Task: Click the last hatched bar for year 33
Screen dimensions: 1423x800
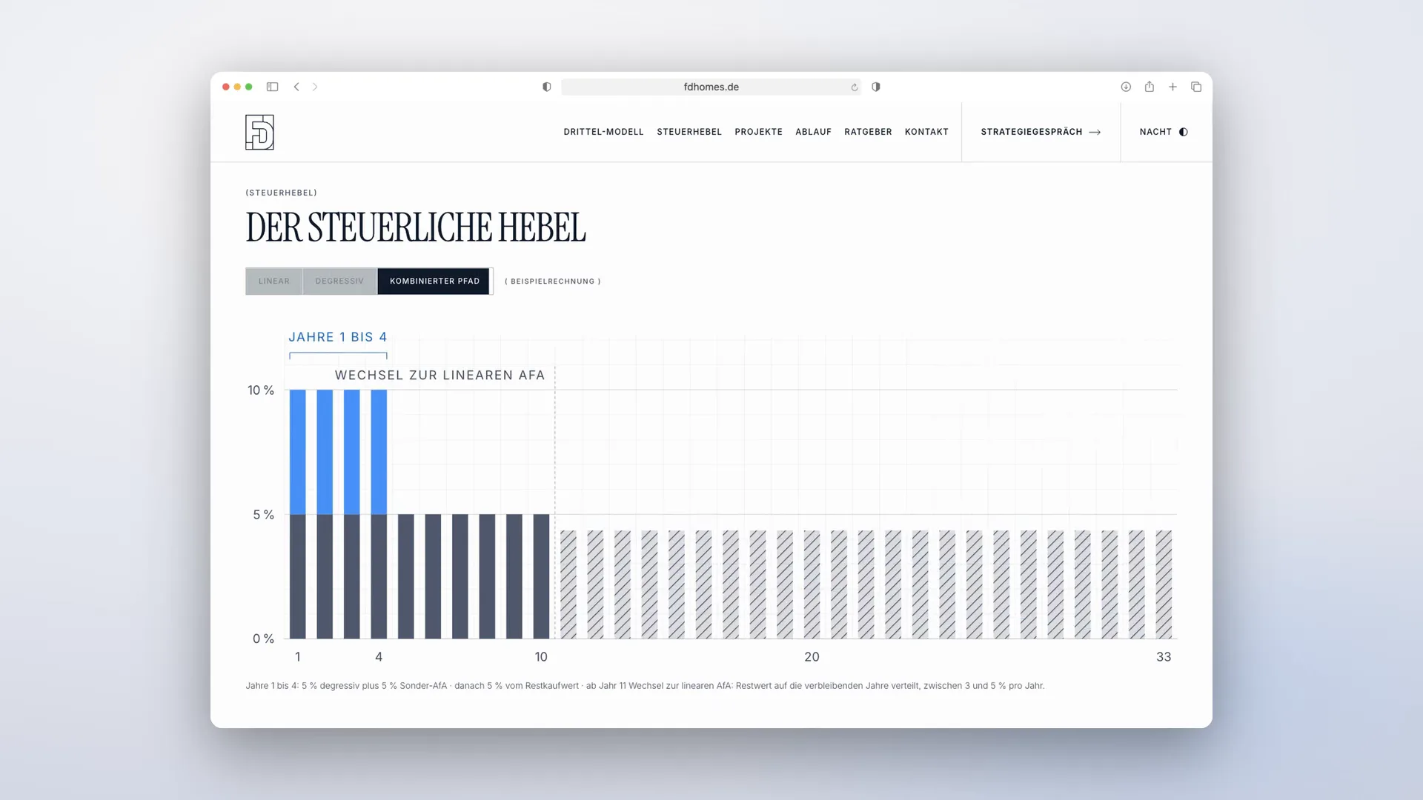Action: point(1164,584)
